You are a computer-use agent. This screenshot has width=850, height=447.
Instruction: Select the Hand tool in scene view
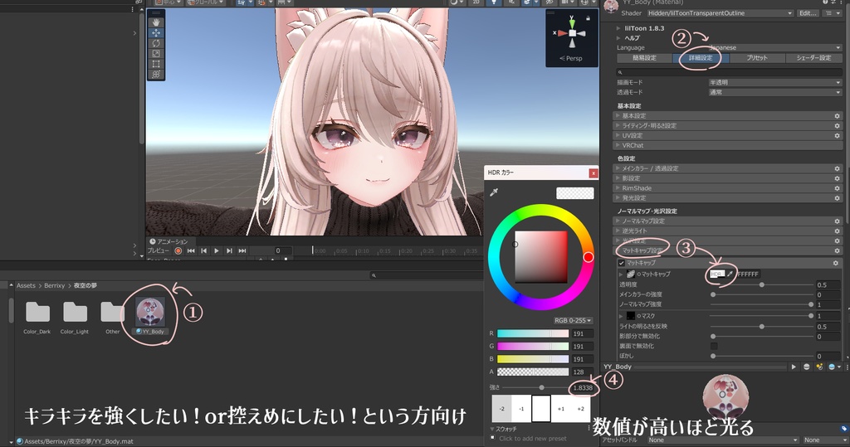[x=156, y=22]
